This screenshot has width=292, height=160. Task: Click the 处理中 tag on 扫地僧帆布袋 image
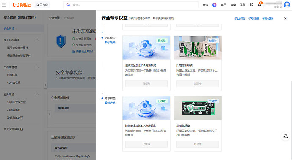click(213, 41)
